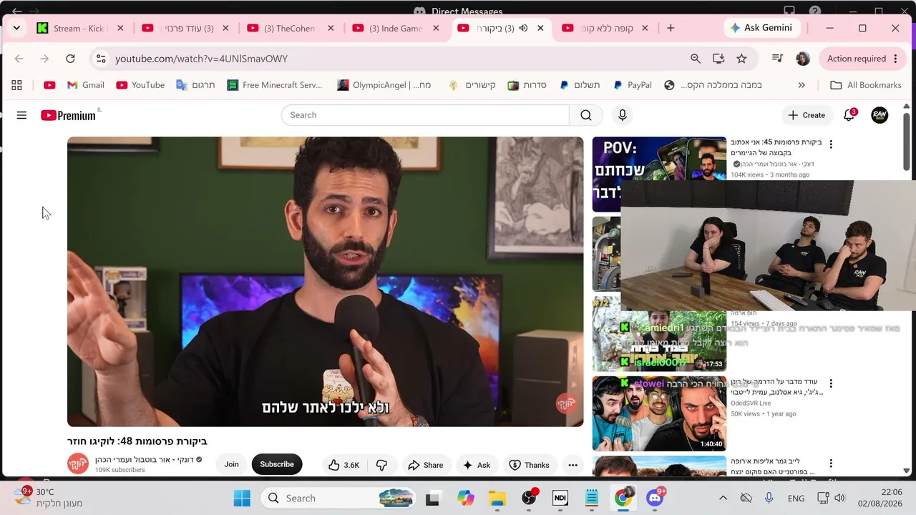Open the YouTube account avatar menu
This screenshot has width=916, height=515.
(x=880, y=115)
